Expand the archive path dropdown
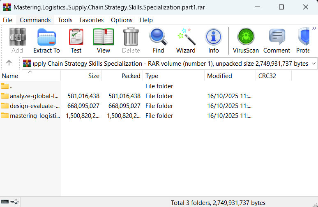This screenshot has height=207, width=318. (x=313, y=64)
